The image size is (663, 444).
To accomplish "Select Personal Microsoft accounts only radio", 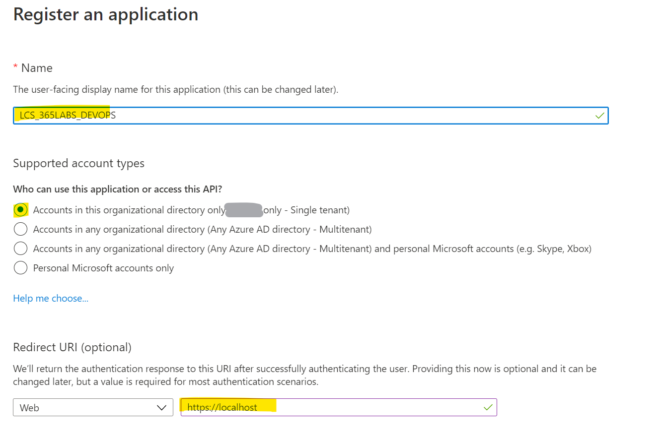I will (x=20, y=268).
